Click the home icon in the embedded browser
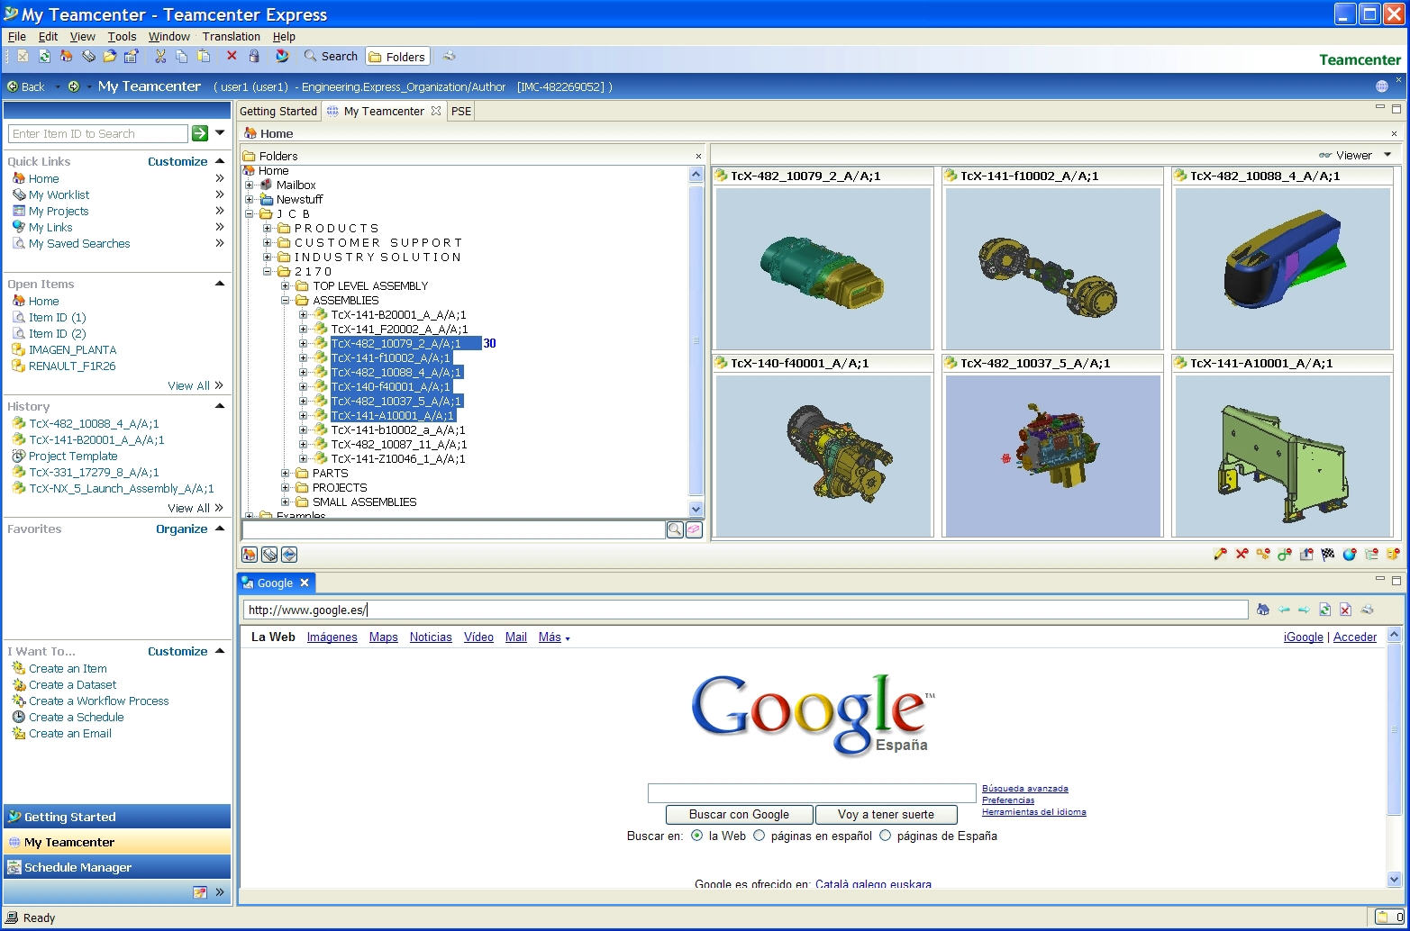The height and width of the screenshot is (931, 1410). 1262,610
